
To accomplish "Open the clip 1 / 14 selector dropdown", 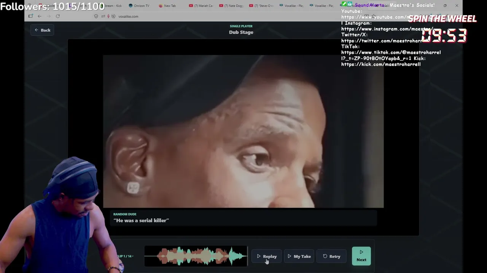I will pos(126,256).
